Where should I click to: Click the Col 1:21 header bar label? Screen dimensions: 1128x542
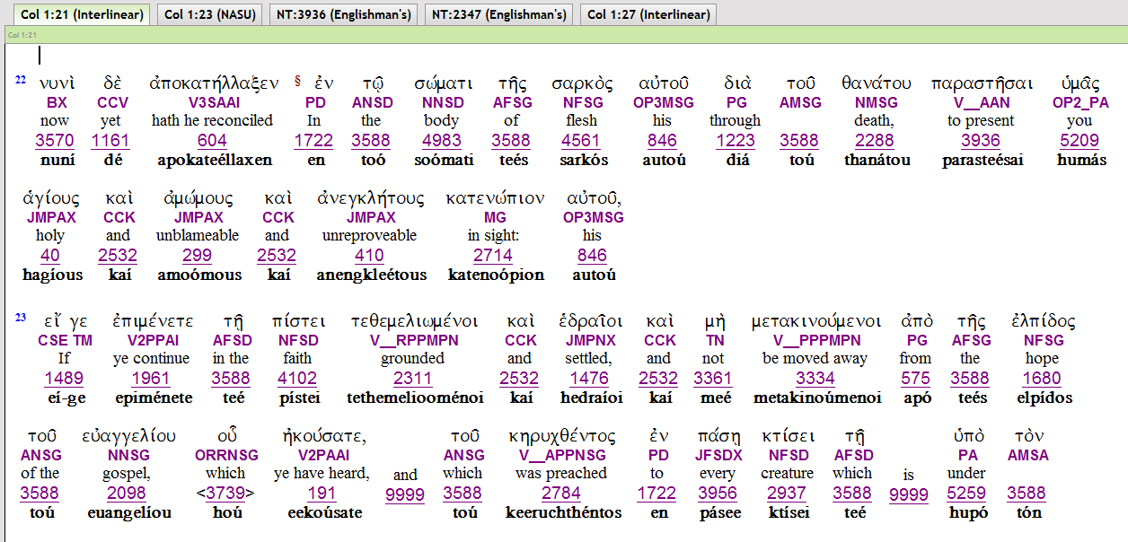[22, 34]
